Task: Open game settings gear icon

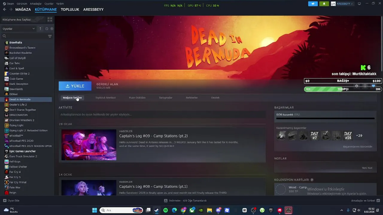Action: (357, 86)
